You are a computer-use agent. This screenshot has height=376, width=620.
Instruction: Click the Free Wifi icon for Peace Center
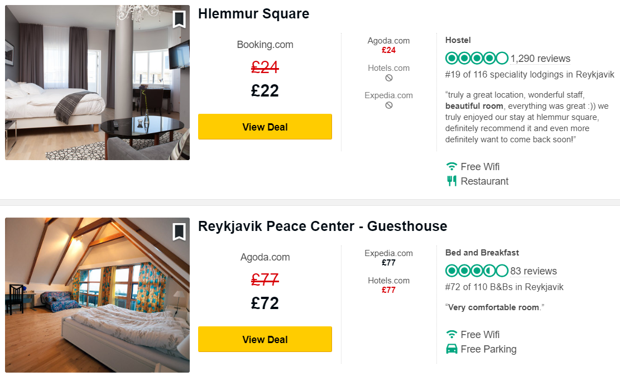tap(451, 335)
